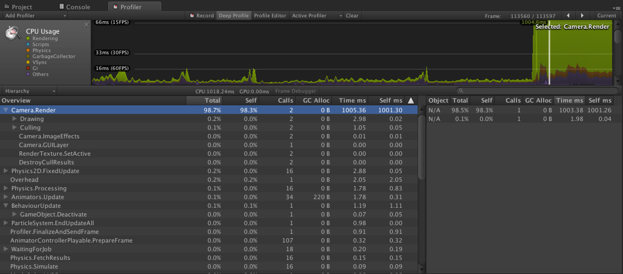The height and width of the screenshot is (274, 623).
Task: Open the Hierarchy view dropdown
Action: (x=30, y=91)
